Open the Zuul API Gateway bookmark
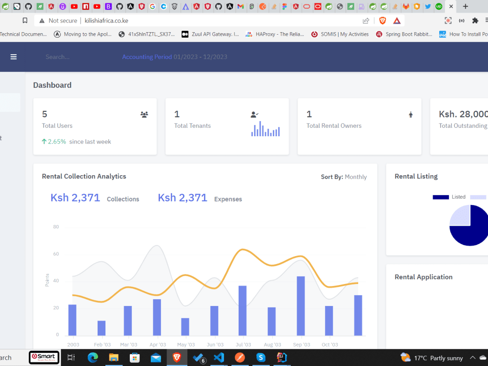Screen dimensions: 488x366 pyautogui.click(x=210, y=34)
